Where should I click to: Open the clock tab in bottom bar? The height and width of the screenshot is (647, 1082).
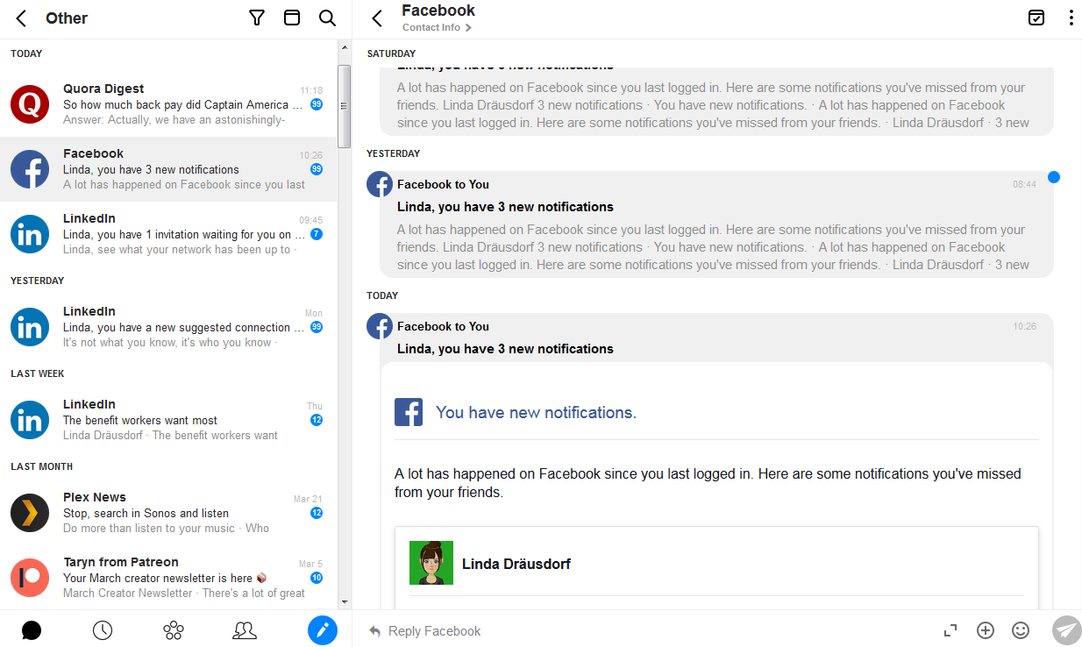pyautogui.click(x=103, y=630)
